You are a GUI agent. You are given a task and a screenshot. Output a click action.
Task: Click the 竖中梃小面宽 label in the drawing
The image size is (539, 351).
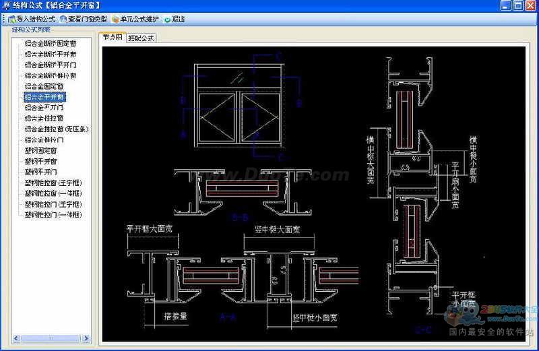pyautogui.click(x=315, y=318)
